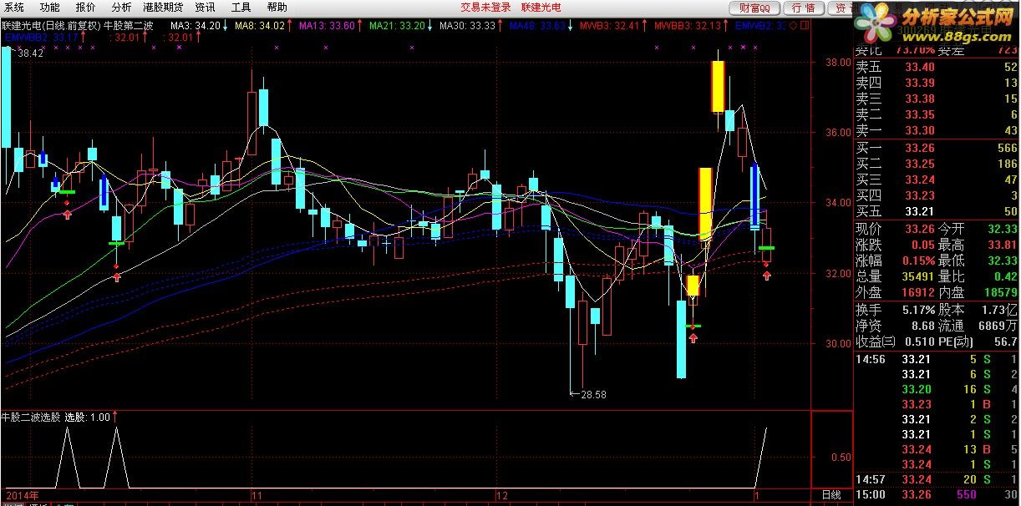1021x506 pixels.
Task: Click the 最高 33.81 value
Action: tap(1003, 245)
